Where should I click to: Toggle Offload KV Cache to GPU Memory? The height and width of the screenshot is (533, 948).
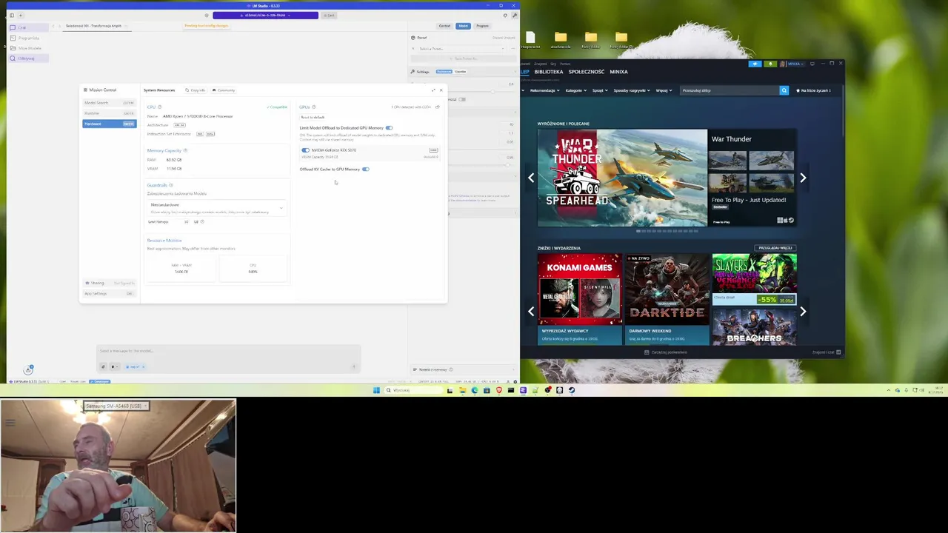pos(365,170)
